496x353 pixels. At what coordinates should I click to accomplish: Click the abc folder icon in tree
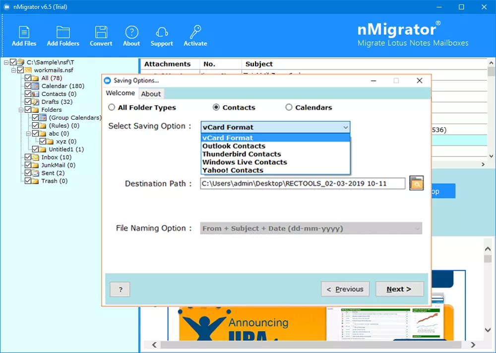click(42, 133)
